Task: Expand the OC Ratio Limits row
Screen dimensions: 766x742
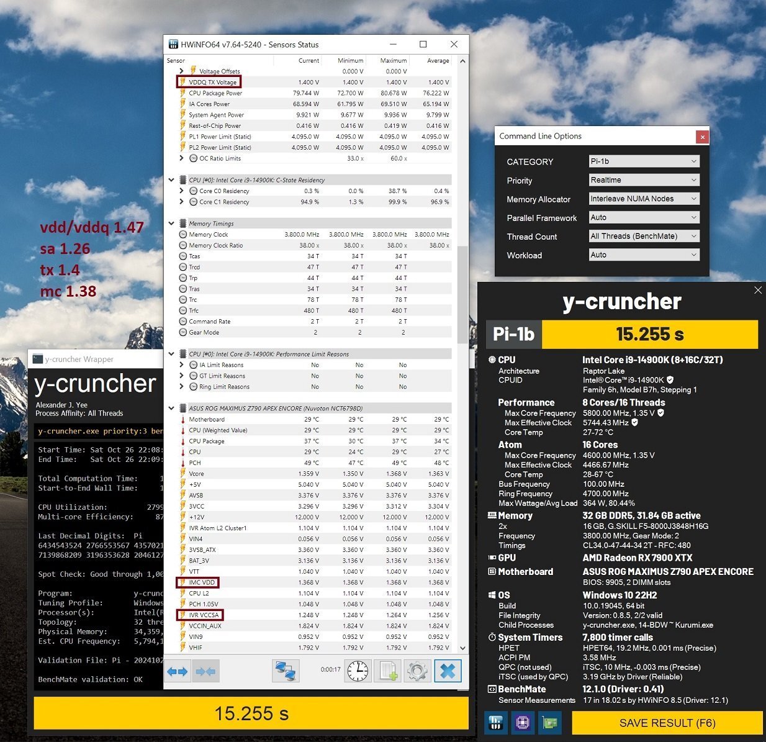Action: pos(181,158)
